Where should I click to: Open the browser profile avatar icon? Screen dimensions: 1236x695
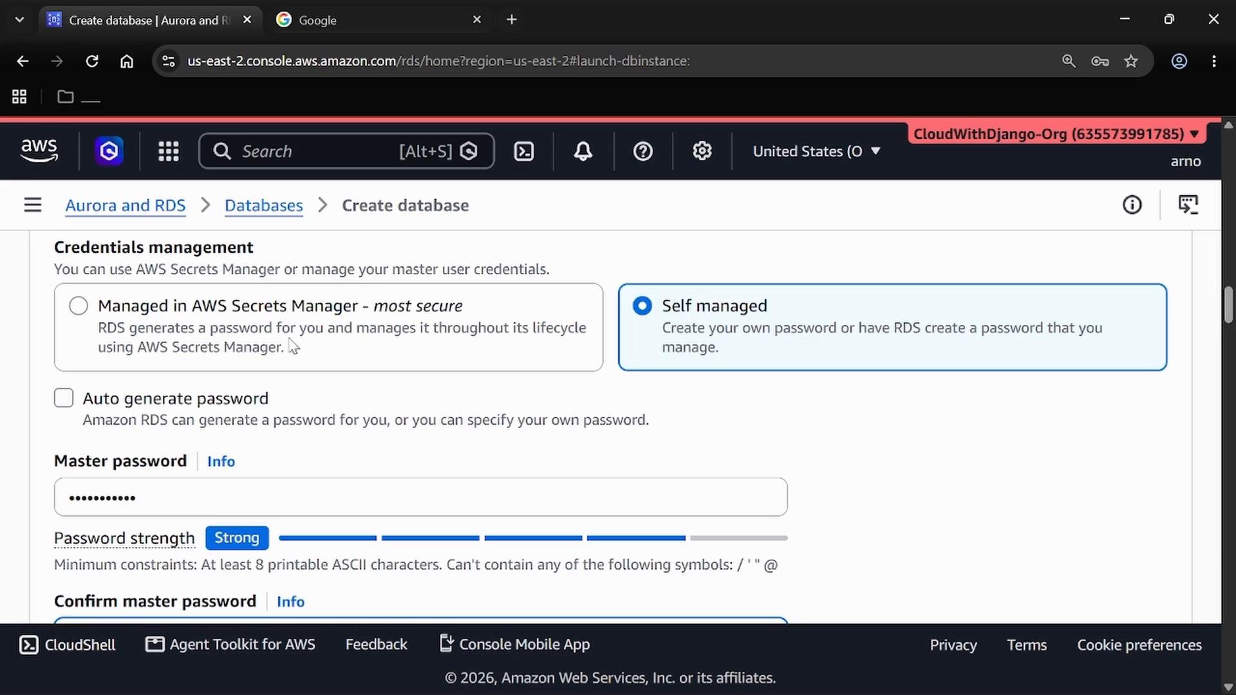[x=1179, y=61]
